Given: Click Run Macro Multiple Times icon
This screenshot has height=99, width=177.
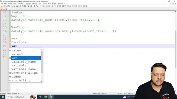Looking at the screenshot, I should point(84,6).
